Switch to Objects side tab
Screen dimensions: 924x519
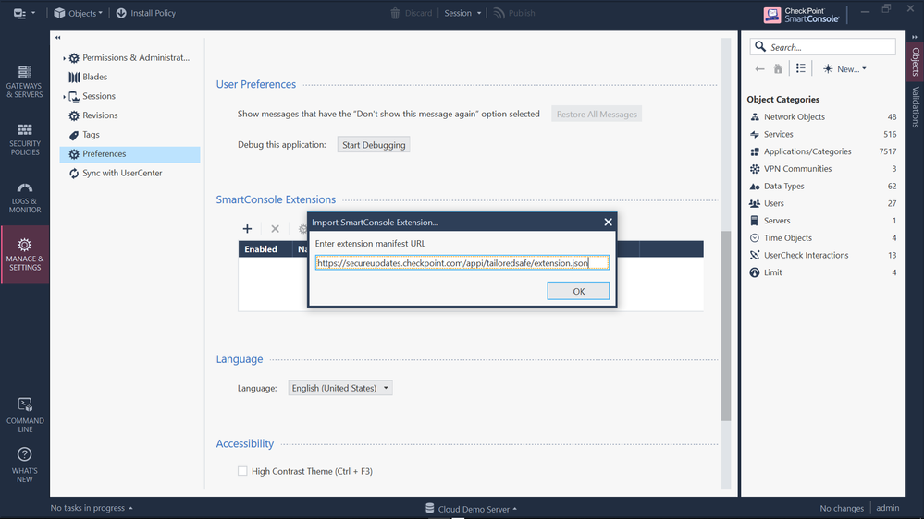(x=915, y=62)
